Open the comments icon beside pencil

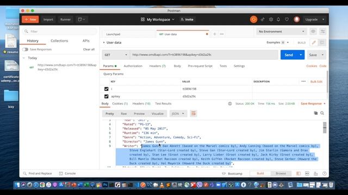pos(322,42)
